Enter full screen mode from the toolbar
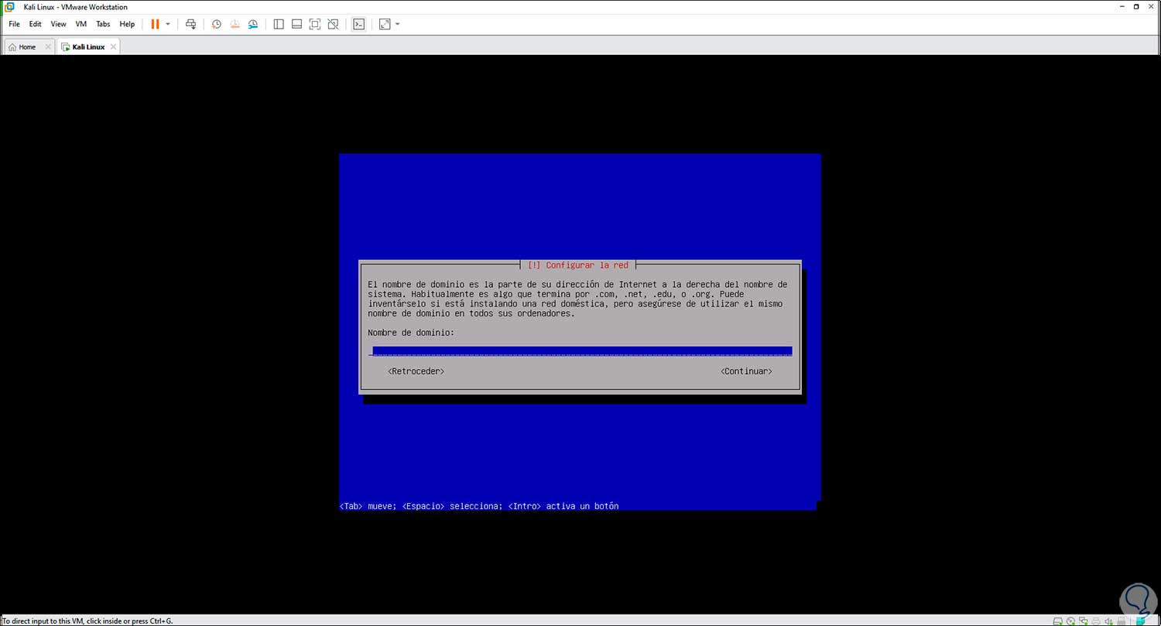 click(x=315, y=24)
